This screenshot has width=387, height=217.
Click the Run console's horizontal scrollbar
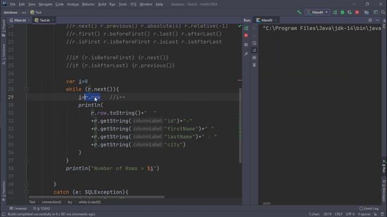click(x=267, y=204)
